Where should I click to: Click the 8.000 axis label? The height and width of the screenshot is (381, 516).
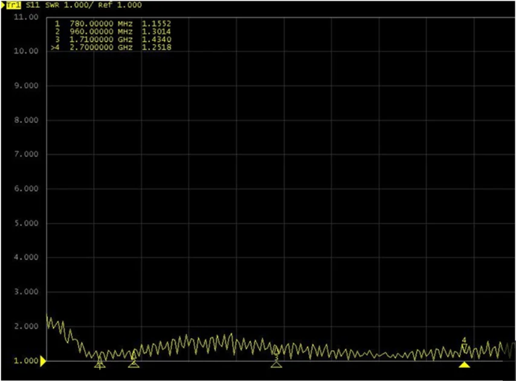coord(26,120)
